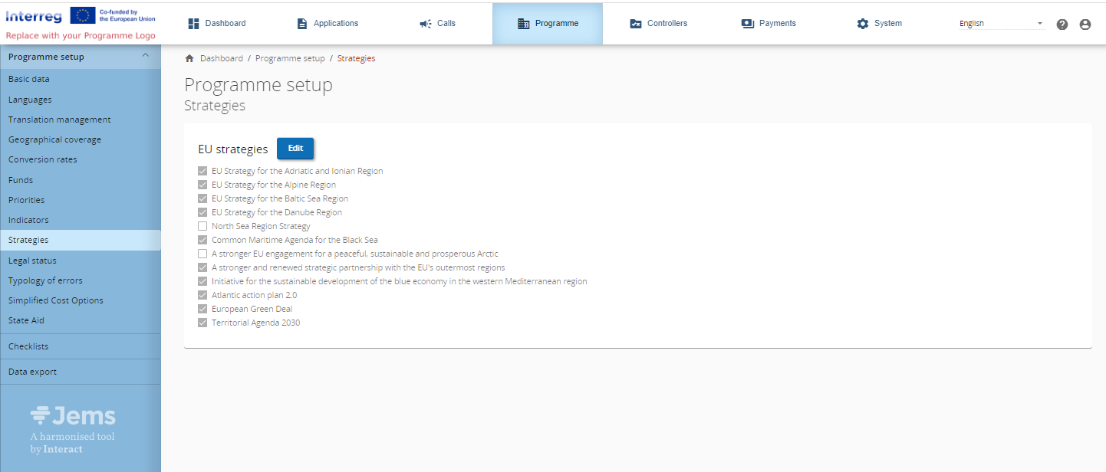The height and width of the screenshot is (472, 1106).
Task: Toggle the North Sea Region Strategy checkbox
Action: [x=202, y=226]
